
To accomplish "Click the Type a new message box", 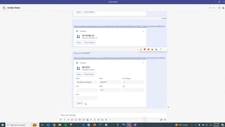I will tap(113, 115).
